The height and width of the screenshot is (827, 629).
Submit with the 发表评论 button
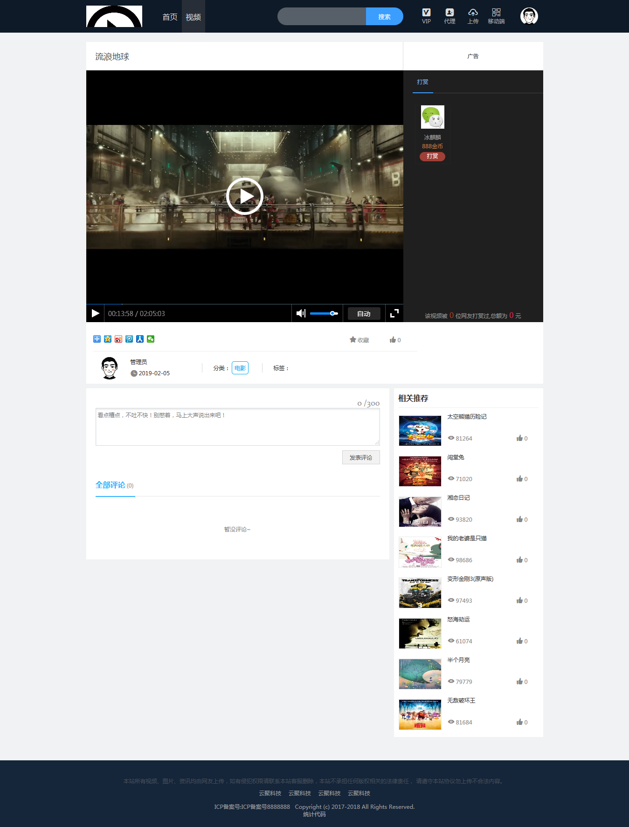coord(361,457)
